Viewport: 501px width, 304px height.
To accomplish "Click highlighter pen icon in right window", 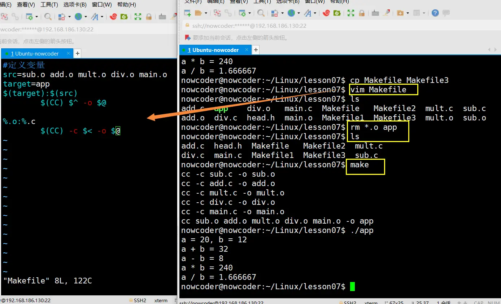I will point(386,13).
